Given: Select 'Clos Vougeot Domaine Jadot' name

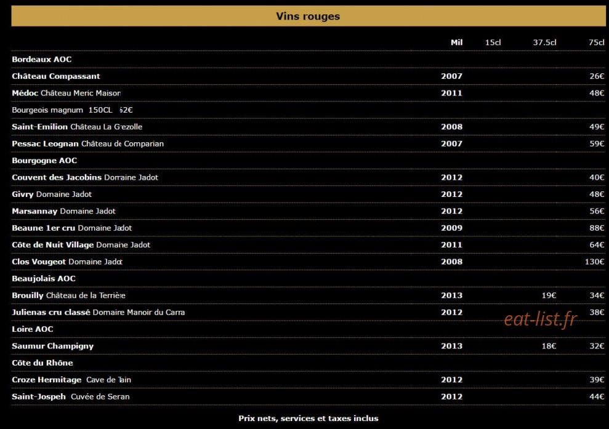Looking at the screenshot, I should (x=67, y=262).
